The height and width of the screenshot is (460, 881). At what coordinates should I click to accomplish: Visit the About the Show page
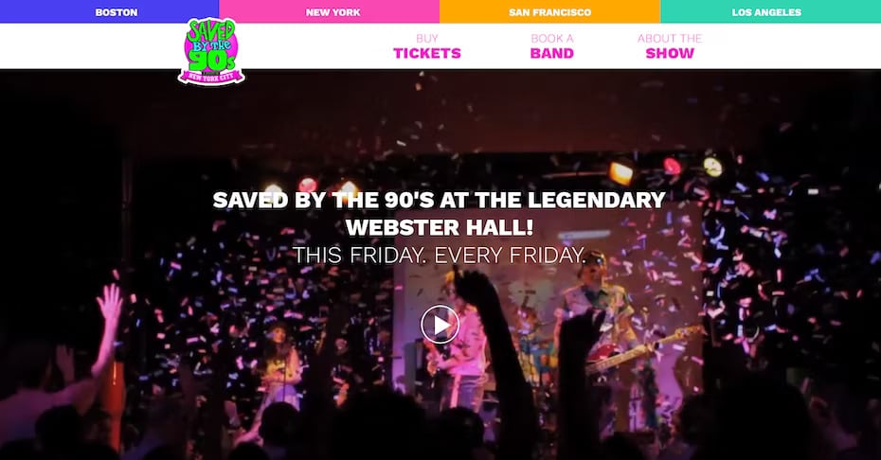670,46
